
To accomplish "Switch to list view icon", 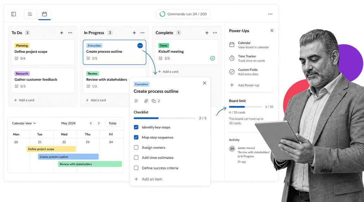I will click(30, 14).
